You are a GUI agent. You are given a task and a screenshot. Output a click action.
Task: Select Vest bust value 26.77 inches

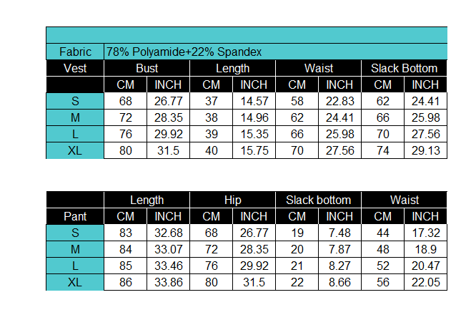[168, 101]
